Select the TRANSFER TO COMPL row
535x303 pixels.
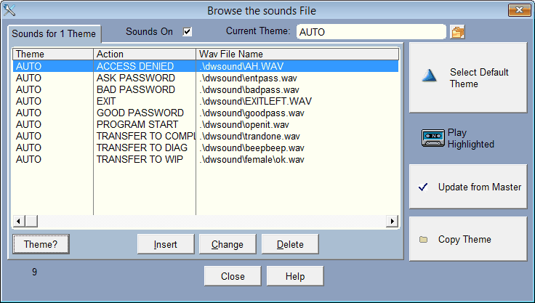coord(206,136)
